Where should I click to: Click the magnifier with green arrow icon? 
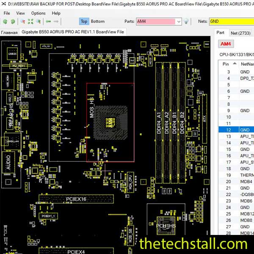tap(38, 22)
